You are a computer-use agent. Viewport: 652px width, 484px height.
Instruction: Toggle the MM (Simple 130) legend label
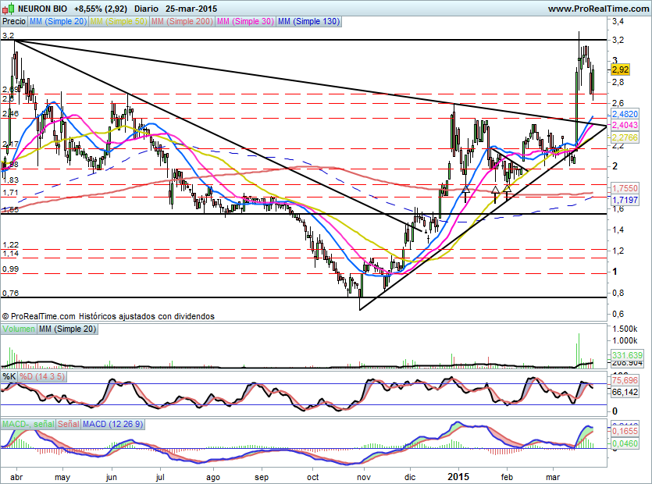(308, 22)
